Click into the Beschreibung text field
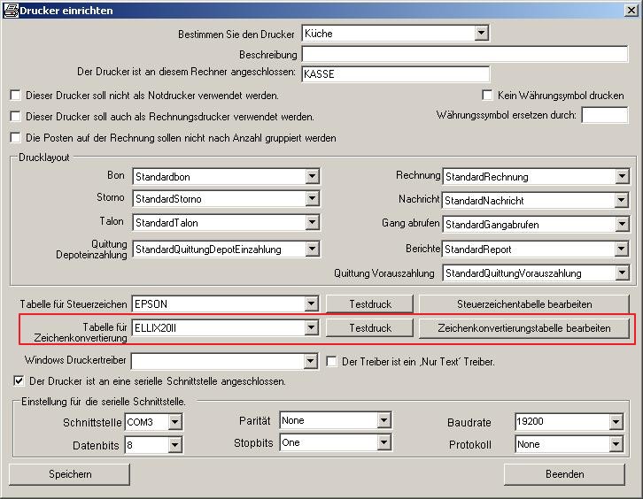 pyautogui.click(x=395, y=54)
